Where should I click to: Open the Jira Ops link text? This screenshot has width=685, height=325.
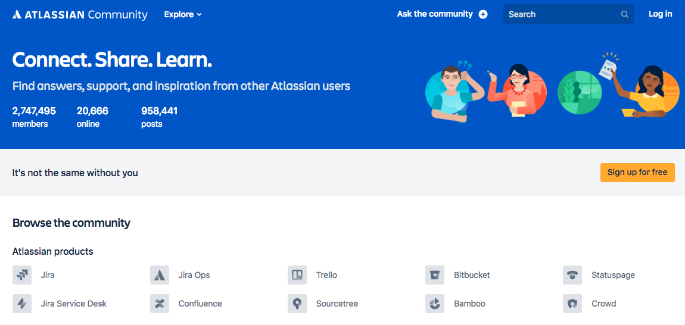[x=194, y=275]
